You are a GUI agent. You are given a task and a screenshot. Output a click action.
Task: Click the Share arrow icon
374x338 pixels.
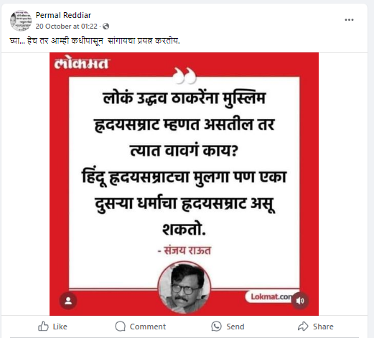303,327
